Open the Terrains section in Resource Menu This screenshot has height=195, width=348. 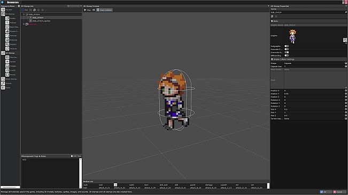[x=6, y=10]
